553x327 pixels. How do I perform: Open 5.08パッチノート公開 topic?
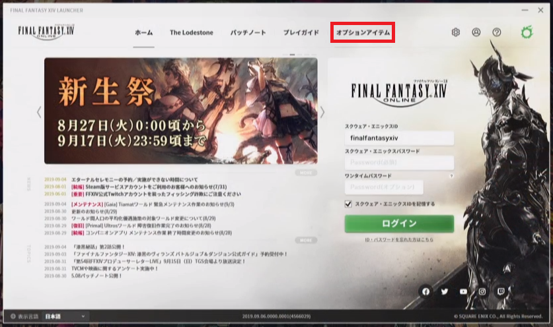coord(96,276)
